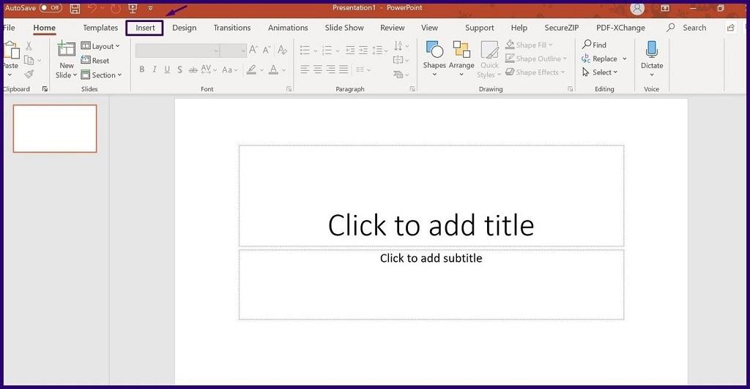Open the Animations tab
This screenshot has height=389, width=750.
click(288, 28)
